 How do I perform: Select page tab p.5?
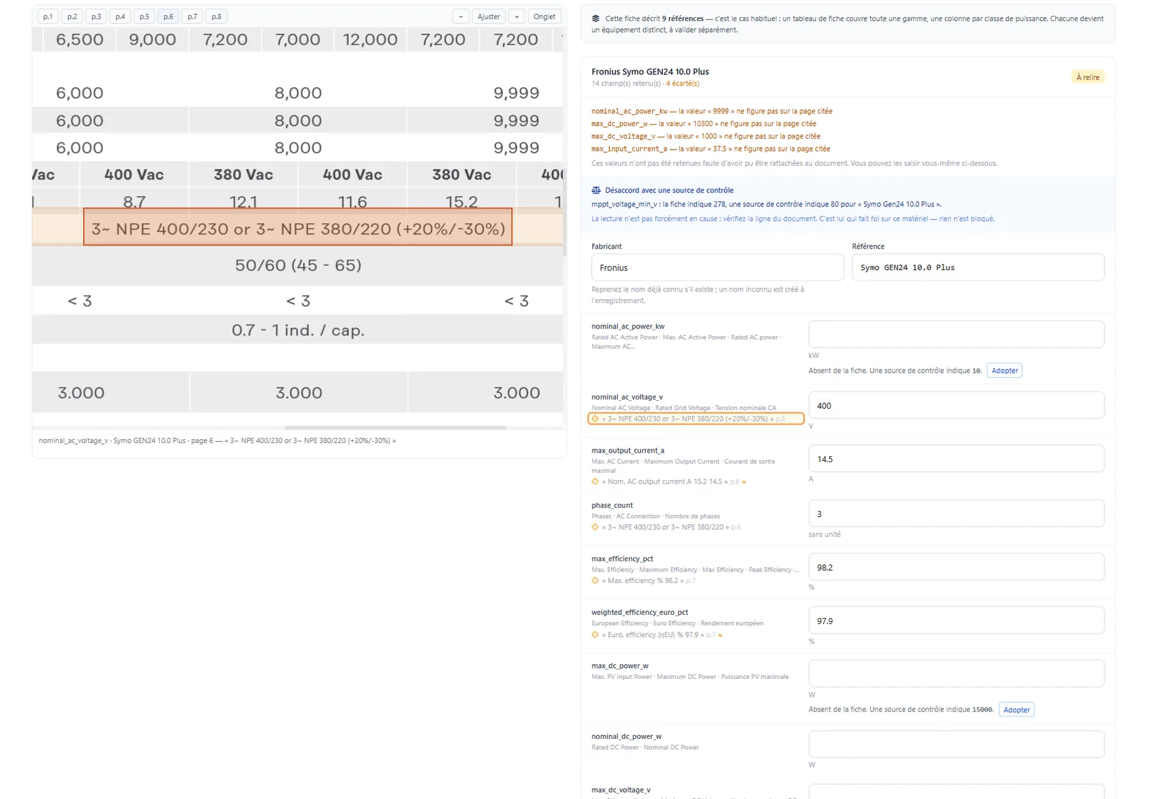[x=145, y=17]
